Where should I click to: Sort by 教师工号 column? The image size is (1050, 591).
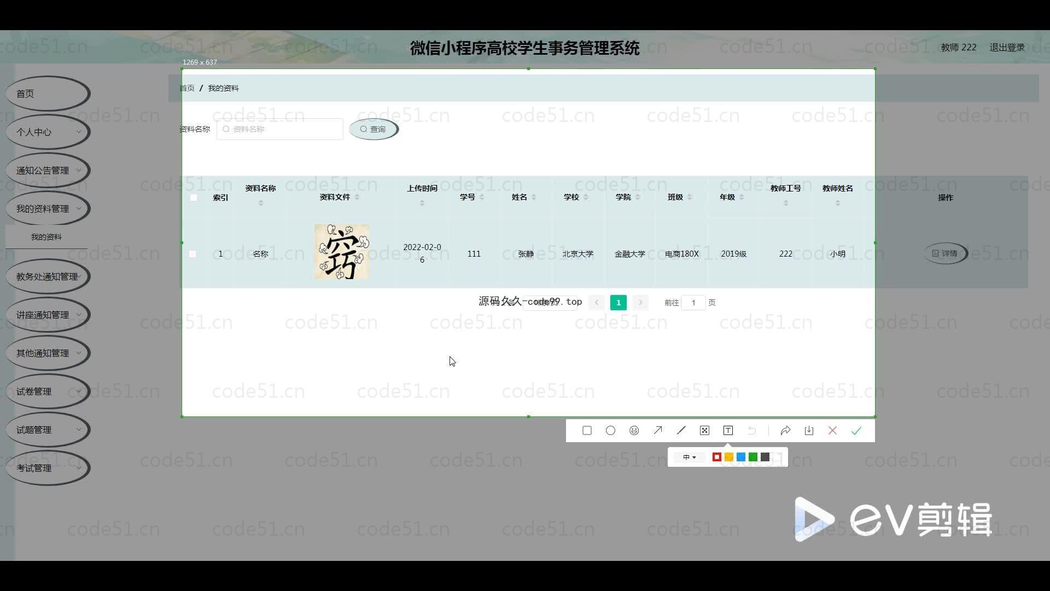coord(785,203)
